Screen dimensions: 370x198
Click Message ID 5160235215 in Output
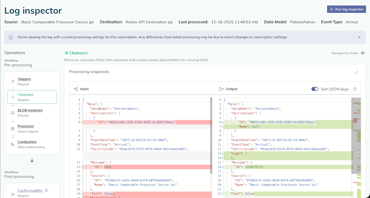coord(254,167)
